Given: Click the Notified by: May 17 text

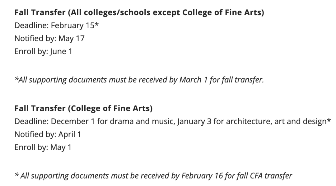Looking at the screenshot, I should pos(49,39).
